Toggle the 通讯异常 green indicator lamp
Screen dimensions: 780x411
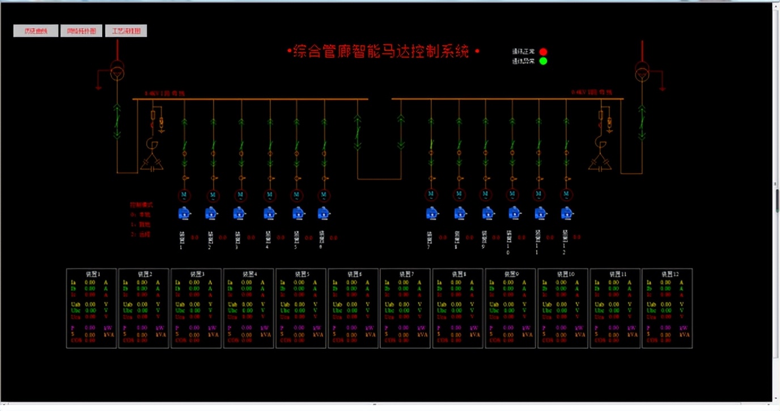click(x=542, y=61)
